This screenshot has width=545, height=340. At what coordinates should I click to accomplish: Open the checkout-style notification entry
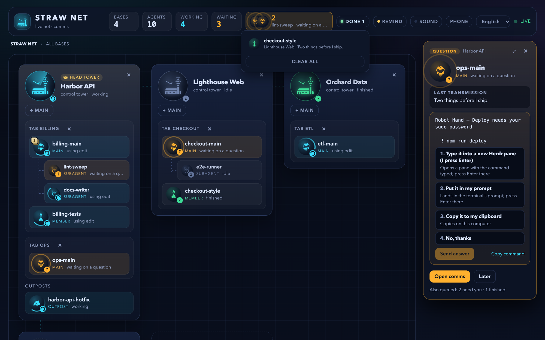pyautogui.click(x=305, y=44)
